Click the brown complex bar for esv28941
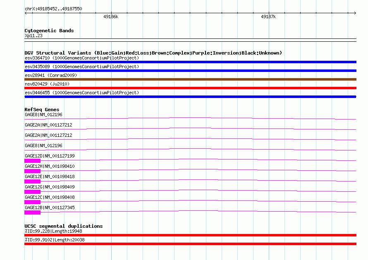The height and width of the screenshot is (260, 368). 190,79
